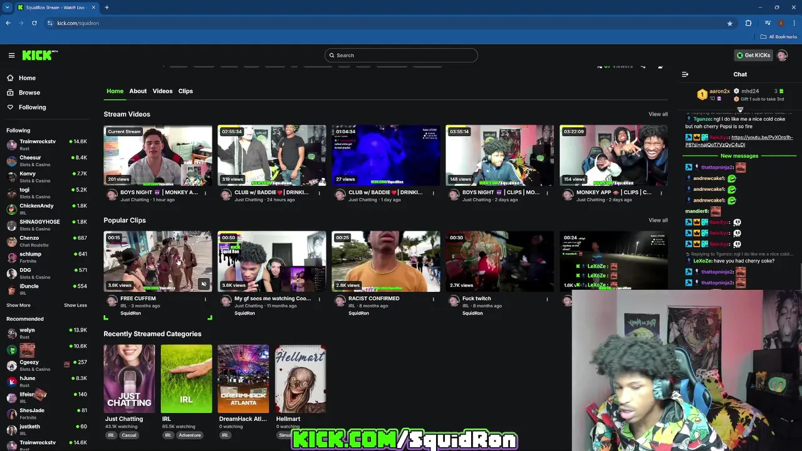Open the hamburger sidebar menu
Image resolution: width=802 pixels, height=451 pixels.
tap(11, 55)
